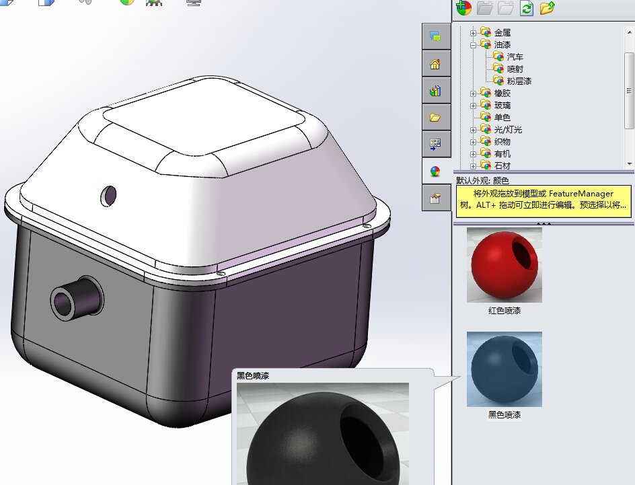Click the cylindrical pipe on the box side
Screen dimensions: 635x485
point(76,299)
